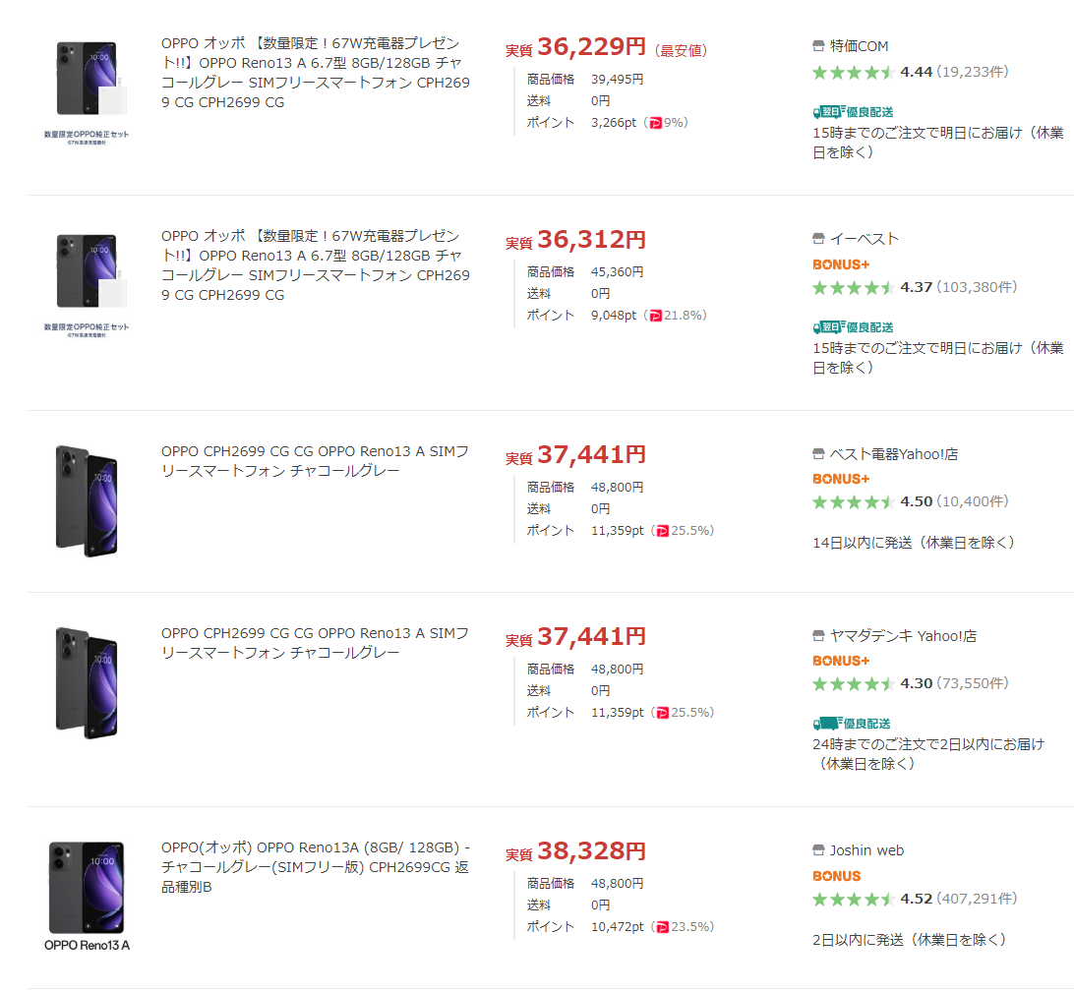
Task: Open the 特価COM store link
Action: click(x=859, y=46)
